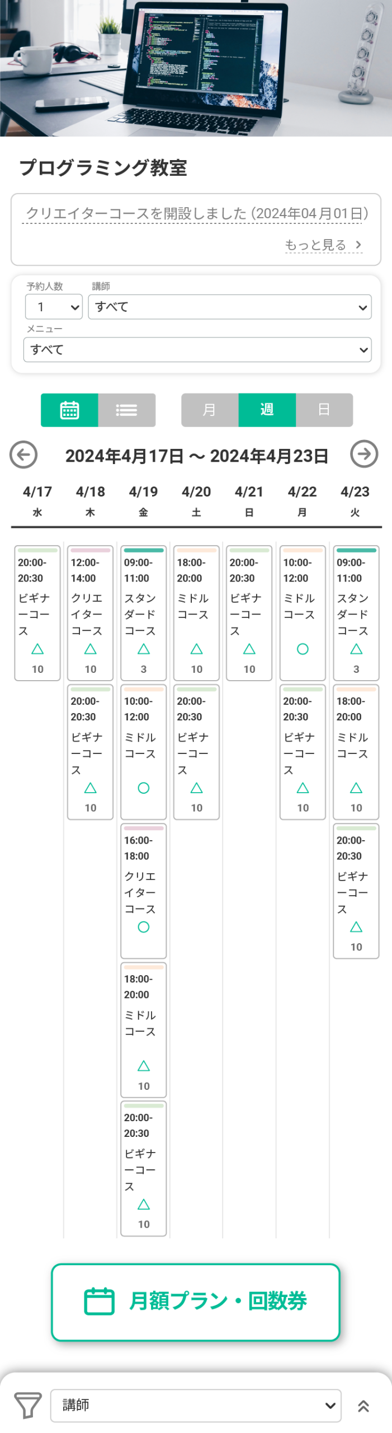Click the filter funnel icon
Screen dimensions: 392x1433
pos(27,1405)
